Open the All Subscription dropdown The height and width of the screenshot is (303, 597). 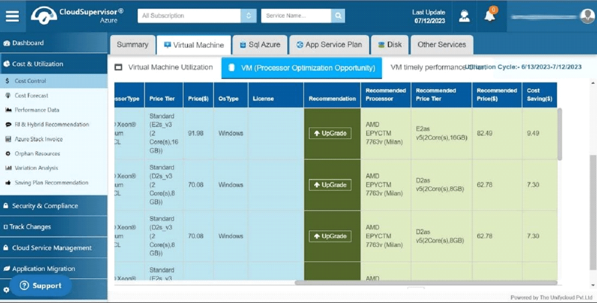[x=197, y=16]
